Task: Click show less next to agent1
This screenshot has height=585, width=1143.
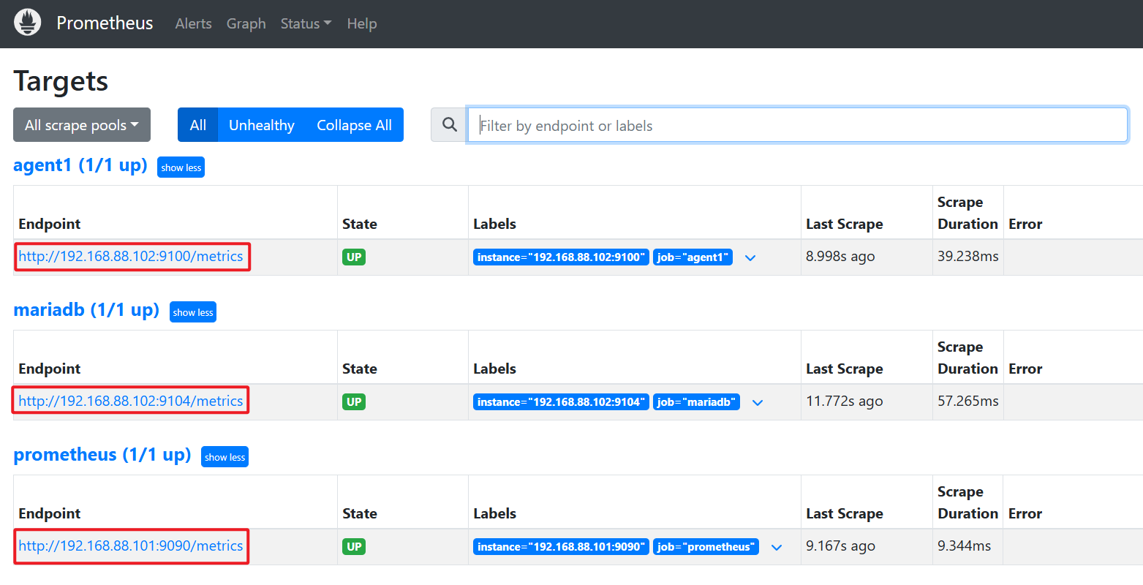Action: (x=181, y=167)
